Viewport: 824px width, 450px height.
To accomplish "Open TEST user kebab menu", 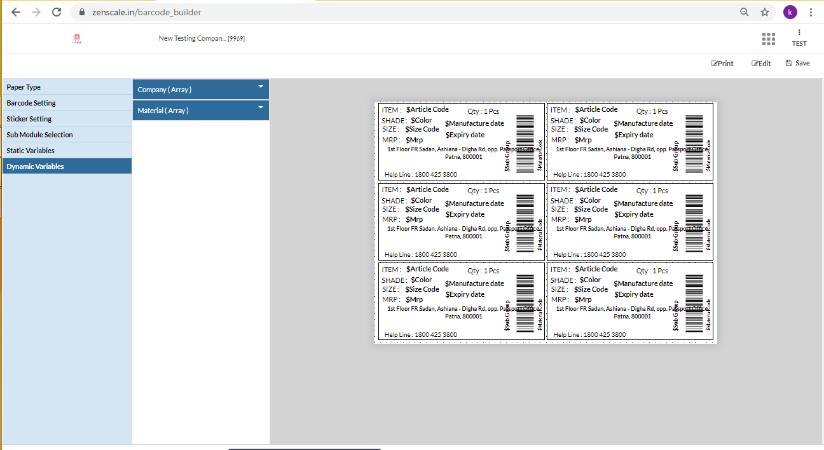I will (x=799, y=32).
